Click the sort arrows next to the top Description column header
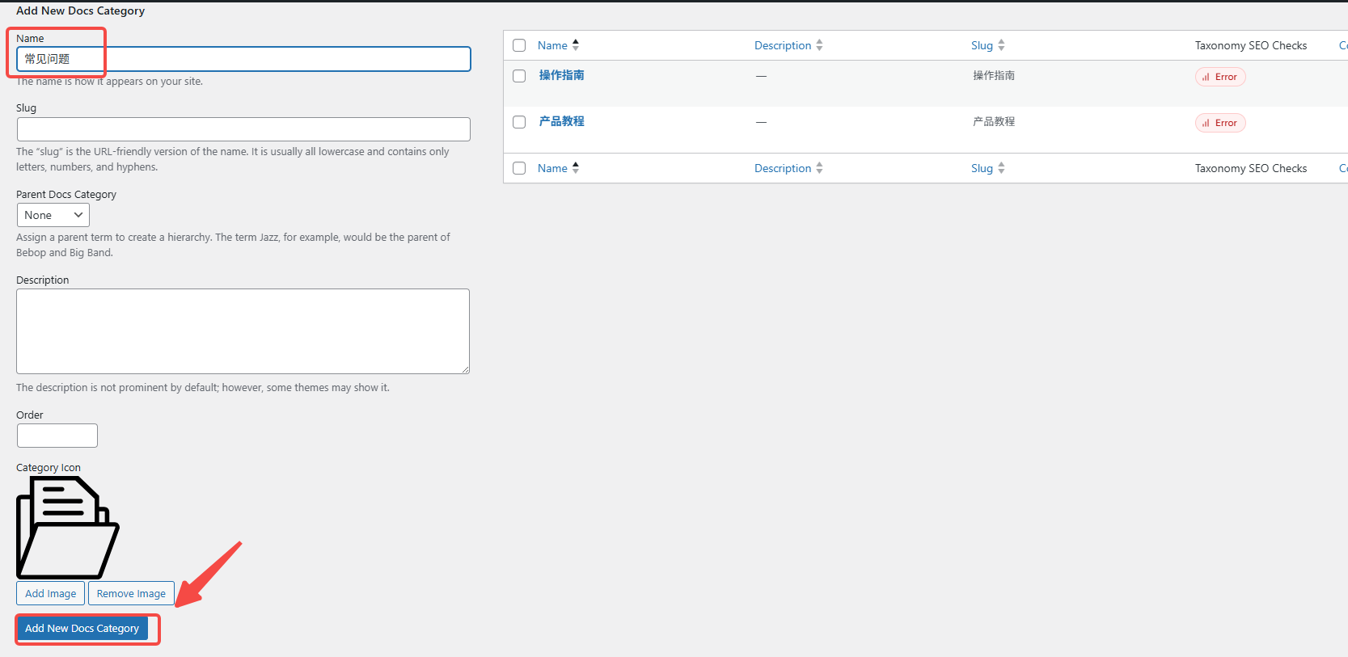The height and width of the screenshot is (657, 1348). [819, 45]
